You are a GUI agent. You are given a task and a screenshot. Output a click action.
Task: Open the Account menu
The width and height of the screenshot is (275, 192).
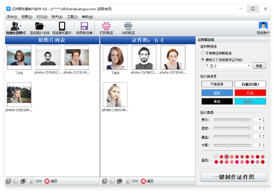pyautogui.click(x=57, y=17)
